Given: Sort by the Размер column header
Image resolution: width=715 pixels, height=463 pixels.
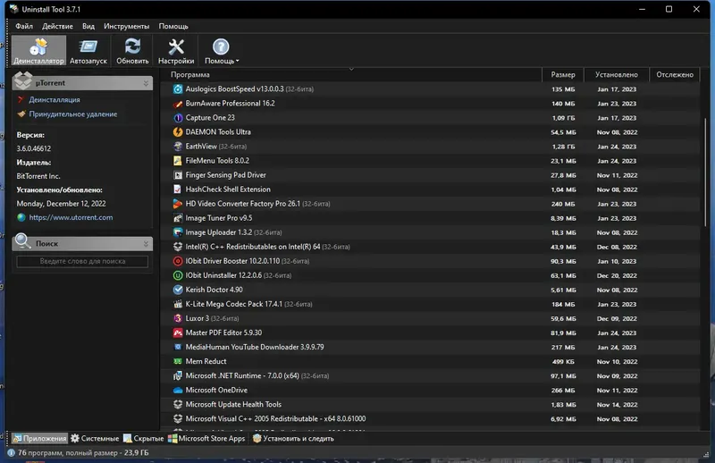Looking at the screenshot, I should coord(563,74).
